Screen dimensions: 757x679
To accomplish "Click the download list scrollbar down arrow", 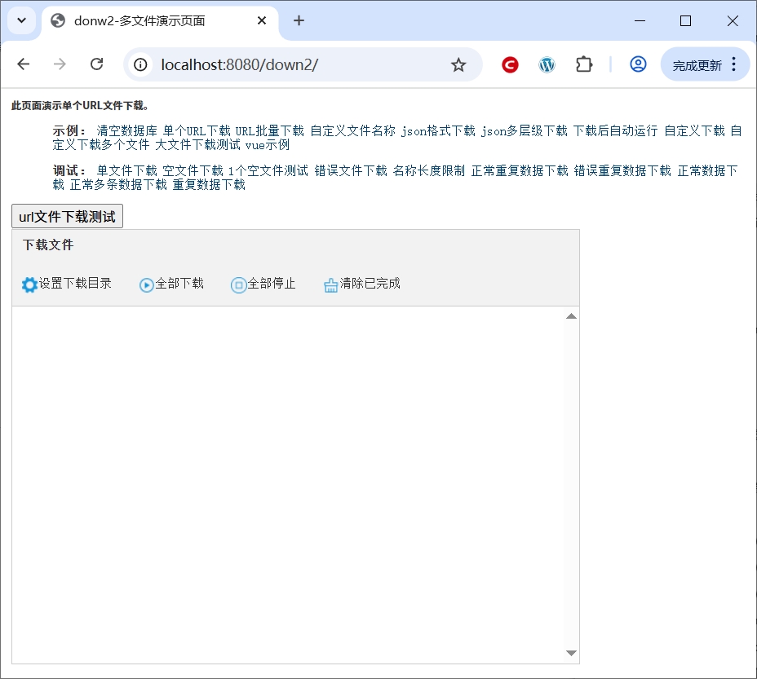I will (x=571, y=653).
